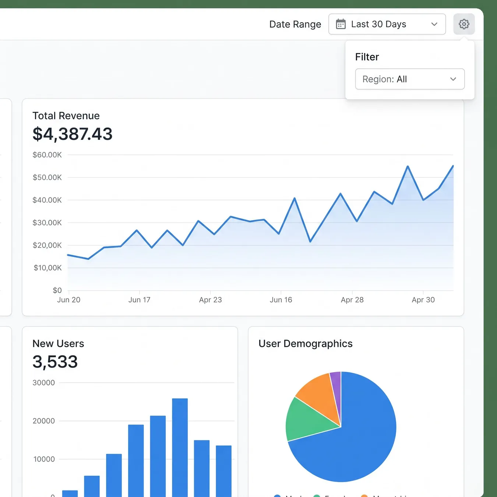Click the Jun 20 axis label
497x497 pixels.
point(68,300)
